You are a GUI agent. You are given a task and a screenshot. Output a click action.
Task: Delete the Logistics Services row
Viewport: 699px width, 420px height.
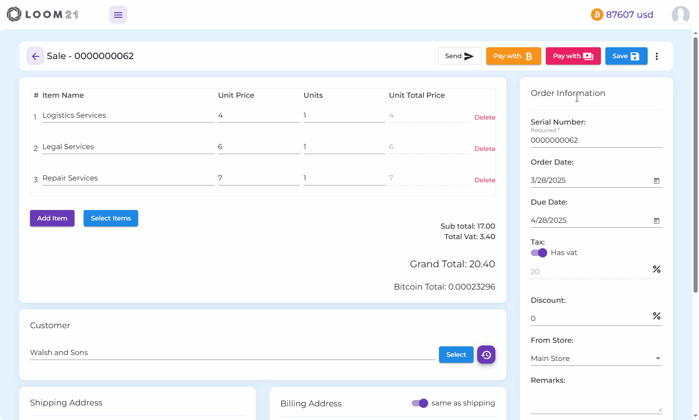point(484,117)
